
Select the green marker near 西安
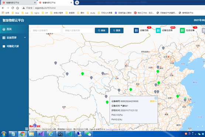click(131, 89)
